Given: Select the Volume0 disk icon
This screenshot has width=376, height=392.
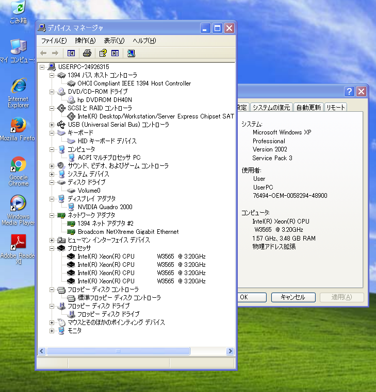Looking at the screenshot, I should click(71, 191).
